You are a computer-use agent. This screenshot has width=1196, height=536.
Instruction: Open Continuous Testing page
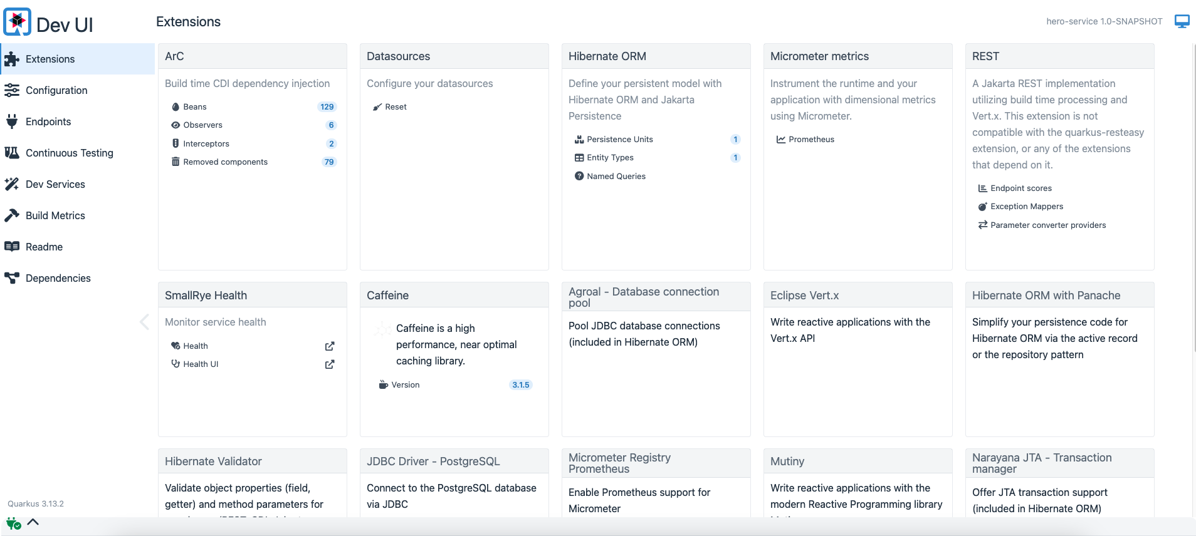[78, 153]
